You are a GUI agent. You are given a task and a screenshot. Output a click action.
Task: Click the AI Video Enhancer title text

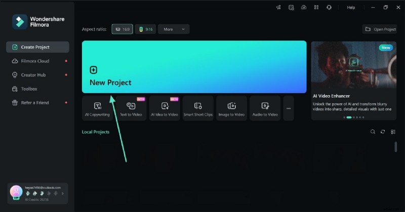[332, 96]
